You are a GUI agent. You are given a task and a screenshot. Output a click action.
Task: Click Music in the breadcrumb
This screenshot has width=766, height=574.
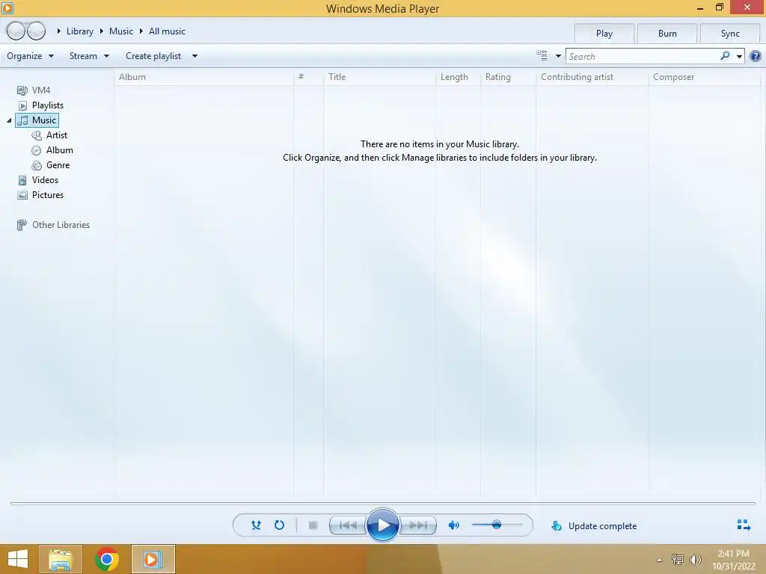pyautogui.click(x=120, y=31)
